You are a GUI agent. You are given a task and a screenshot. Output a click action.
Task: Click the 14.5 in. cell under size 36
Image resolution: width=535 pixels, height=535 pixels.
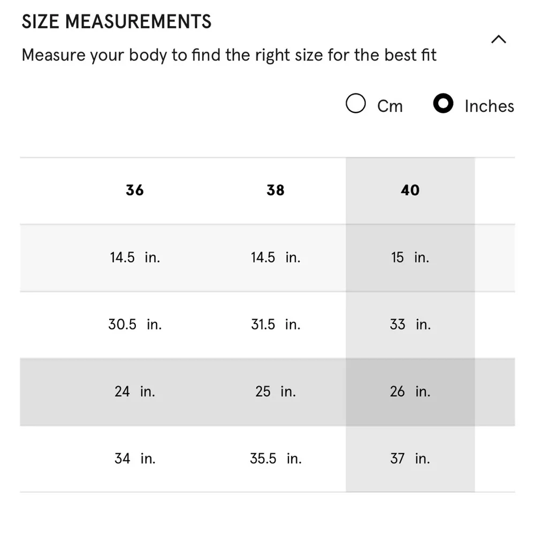135,257
